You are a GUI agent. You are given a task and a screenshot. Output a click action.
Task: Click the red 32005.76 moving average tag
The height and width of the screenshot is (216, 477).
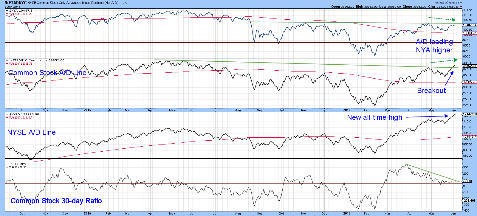tap(470, 82)
